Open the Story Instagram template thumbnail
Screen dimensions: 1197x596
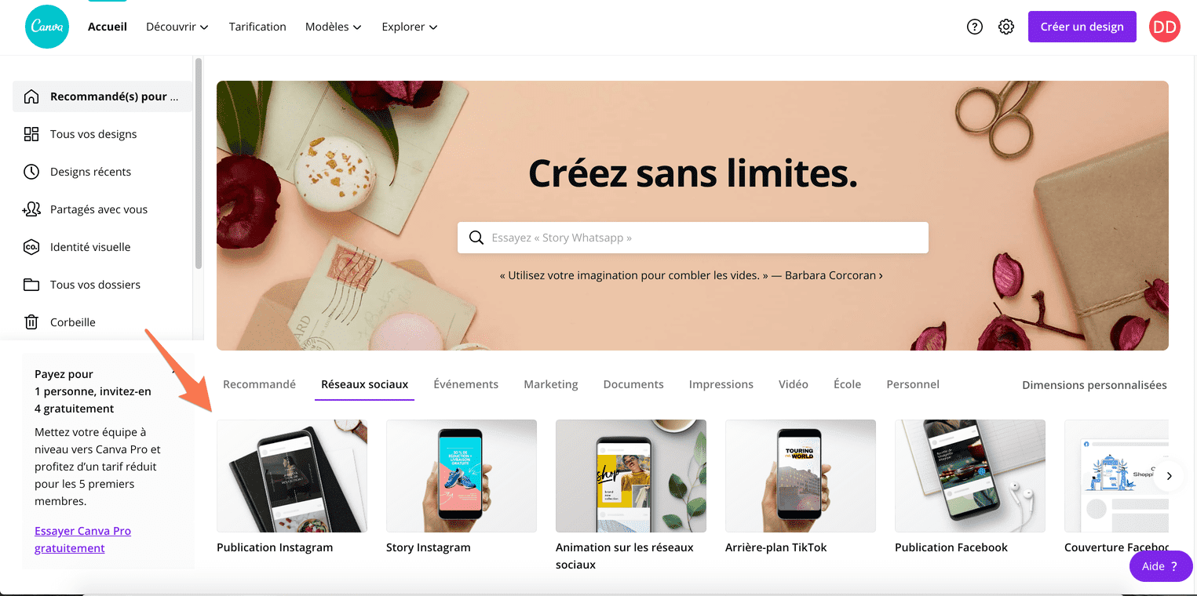[x=462, y=476]
